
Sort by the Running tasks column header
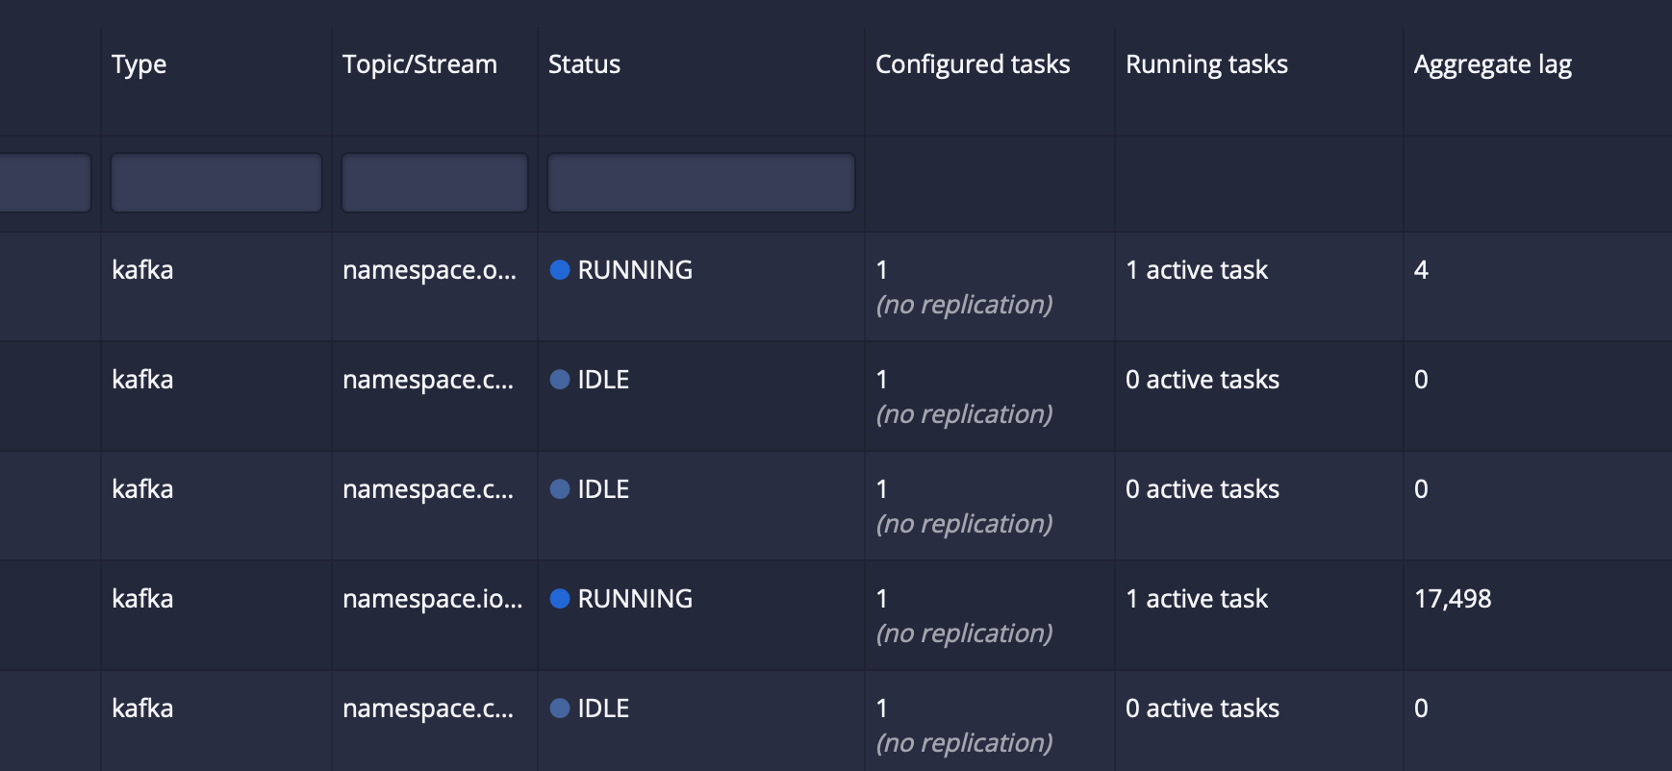click(x=1206, y=64)
